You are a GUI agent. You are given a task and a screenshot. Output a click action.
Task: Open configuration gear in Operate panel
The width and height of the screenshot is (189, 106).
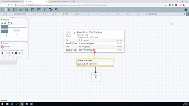(2, 53)
